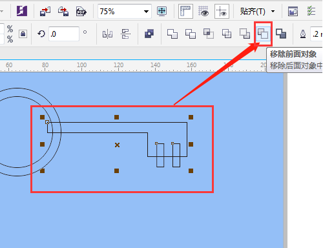This screenshot has width=323, height=248.
Task: Click the rotation angle input field
Action: tap(64, 34)
